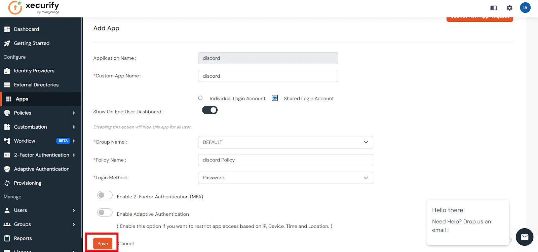
Task: Open the documentation book icon in header
Action: pyautogui.click(x=494, y=8)
